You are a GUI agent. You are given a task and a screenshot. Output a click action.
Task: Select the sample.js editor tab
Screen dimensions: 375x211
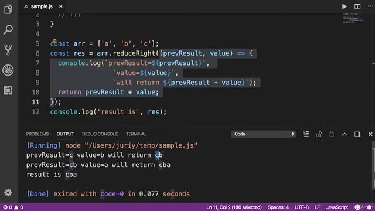pos(42,6)
